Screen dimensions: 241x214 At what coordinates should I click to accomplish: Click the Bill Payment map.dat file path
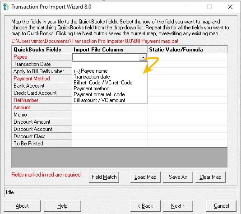pos(95,41)
